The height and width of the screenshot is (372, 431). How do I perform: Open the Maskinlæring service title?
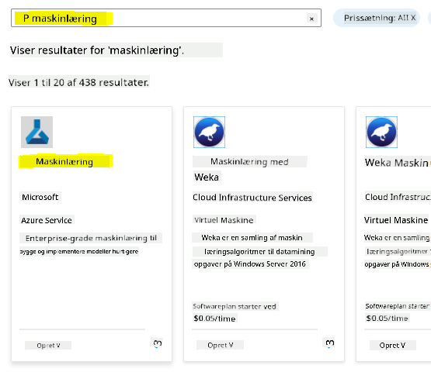[x=64, y=161]
